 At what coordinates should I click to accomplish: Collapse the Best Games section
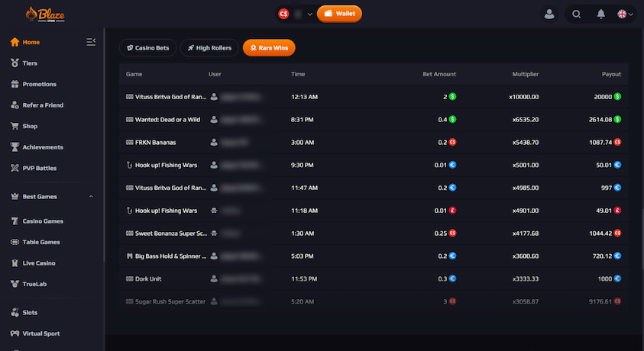click(91, 197)
